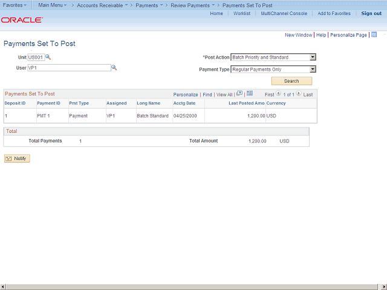The width and height of the screenshot is (387, 290).
Task: Click the download grid to spreadsheet icon
Action: [x=250, y=93]
